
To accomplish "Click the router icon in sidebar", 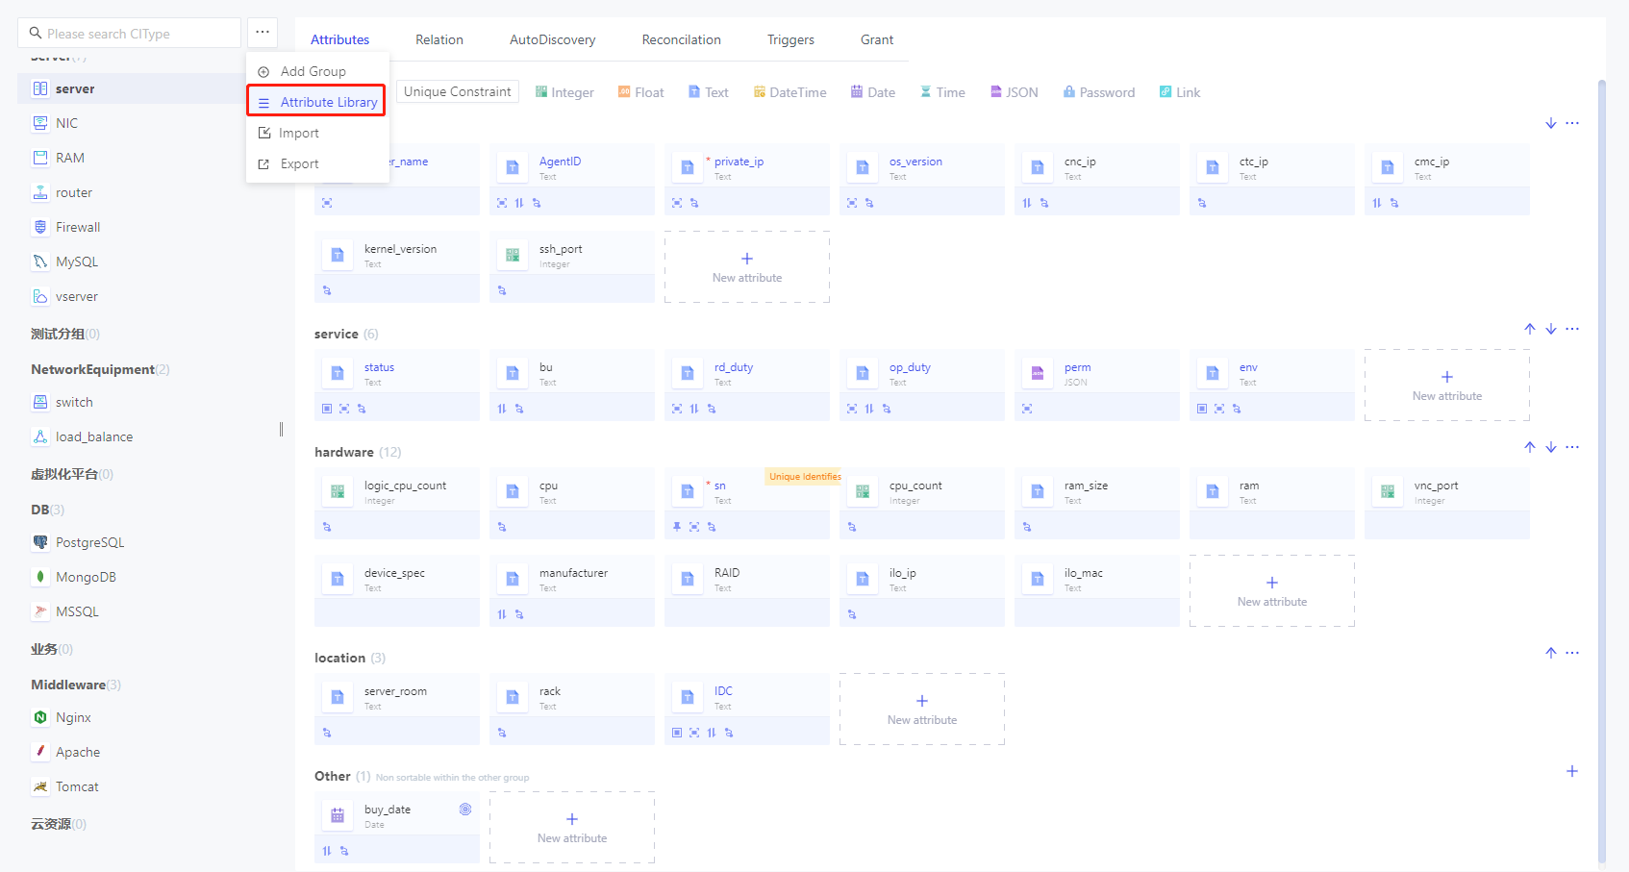I will (40, 192).
